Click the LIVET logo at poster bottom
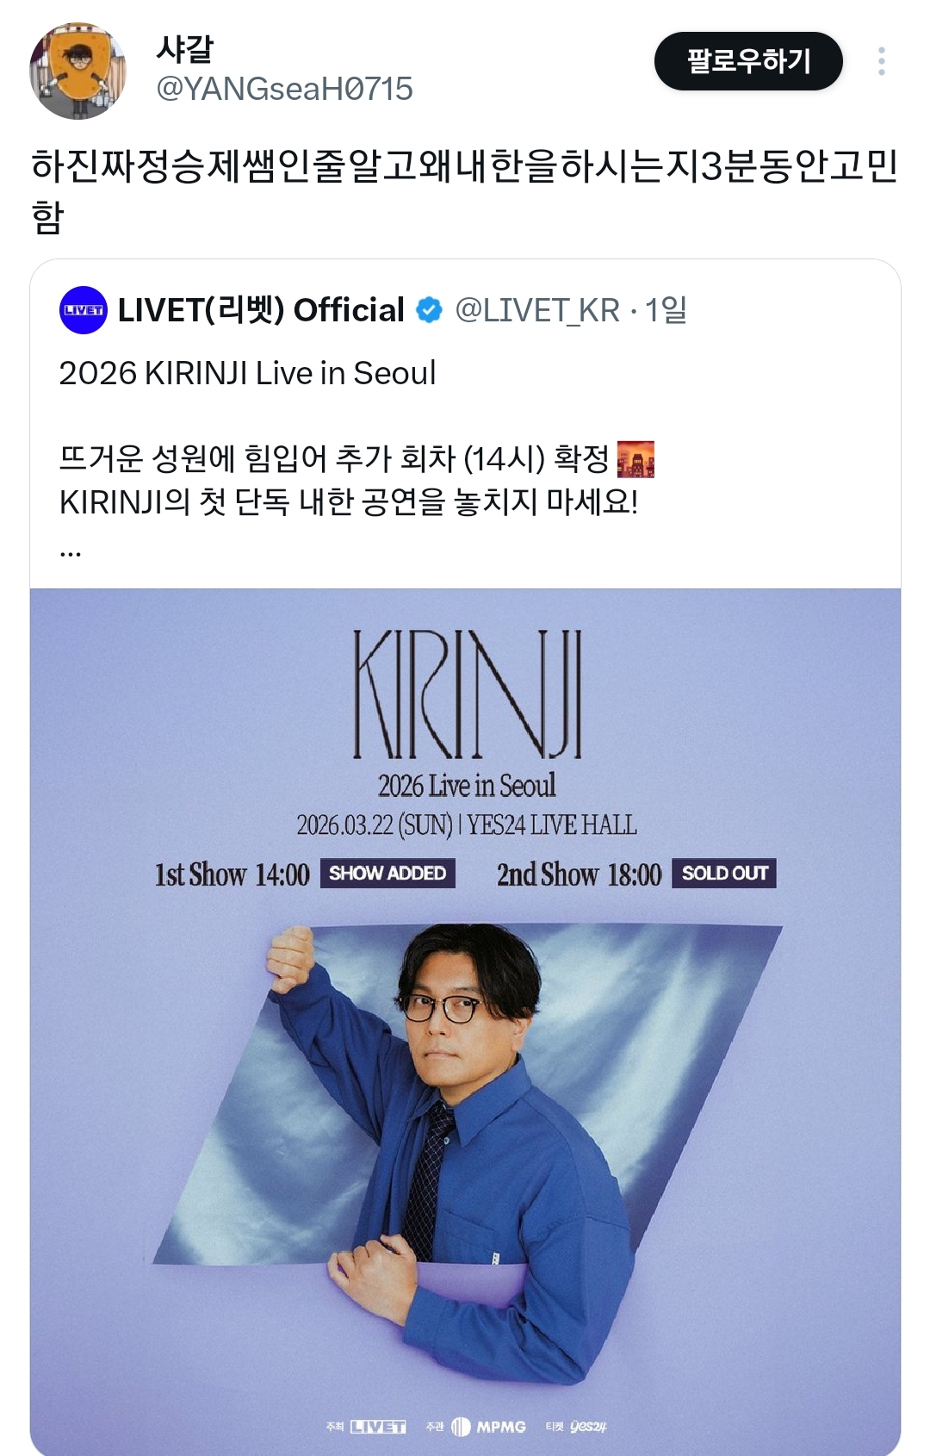930x1456 pixels. point(378,1427)
